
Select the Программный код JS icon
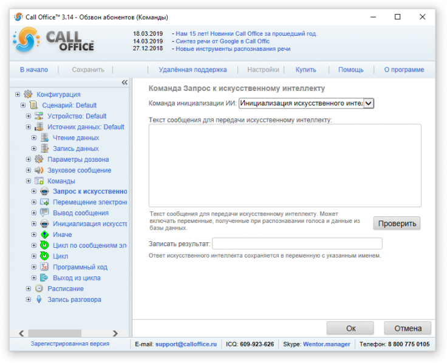coord(44,267)
